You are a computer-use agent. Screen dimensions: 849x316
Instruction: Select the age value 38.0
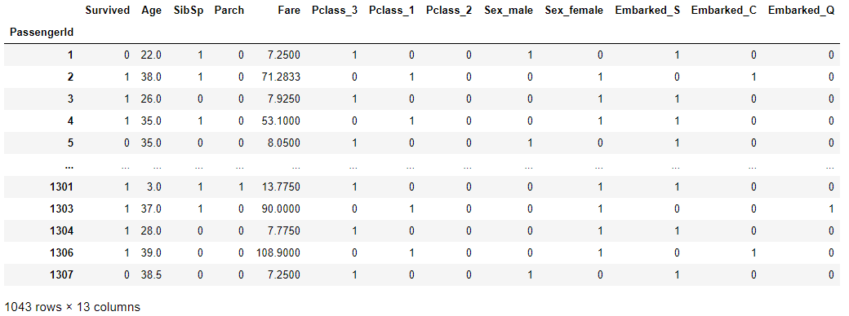pos(152,77)
